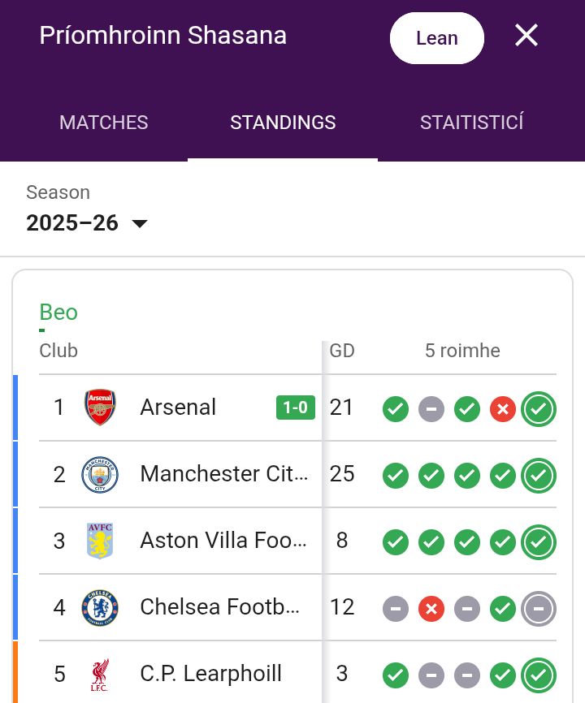Switch to the Staitisticí tab
This screenshot has width=585, height=703.
click(x=471, y=123)
